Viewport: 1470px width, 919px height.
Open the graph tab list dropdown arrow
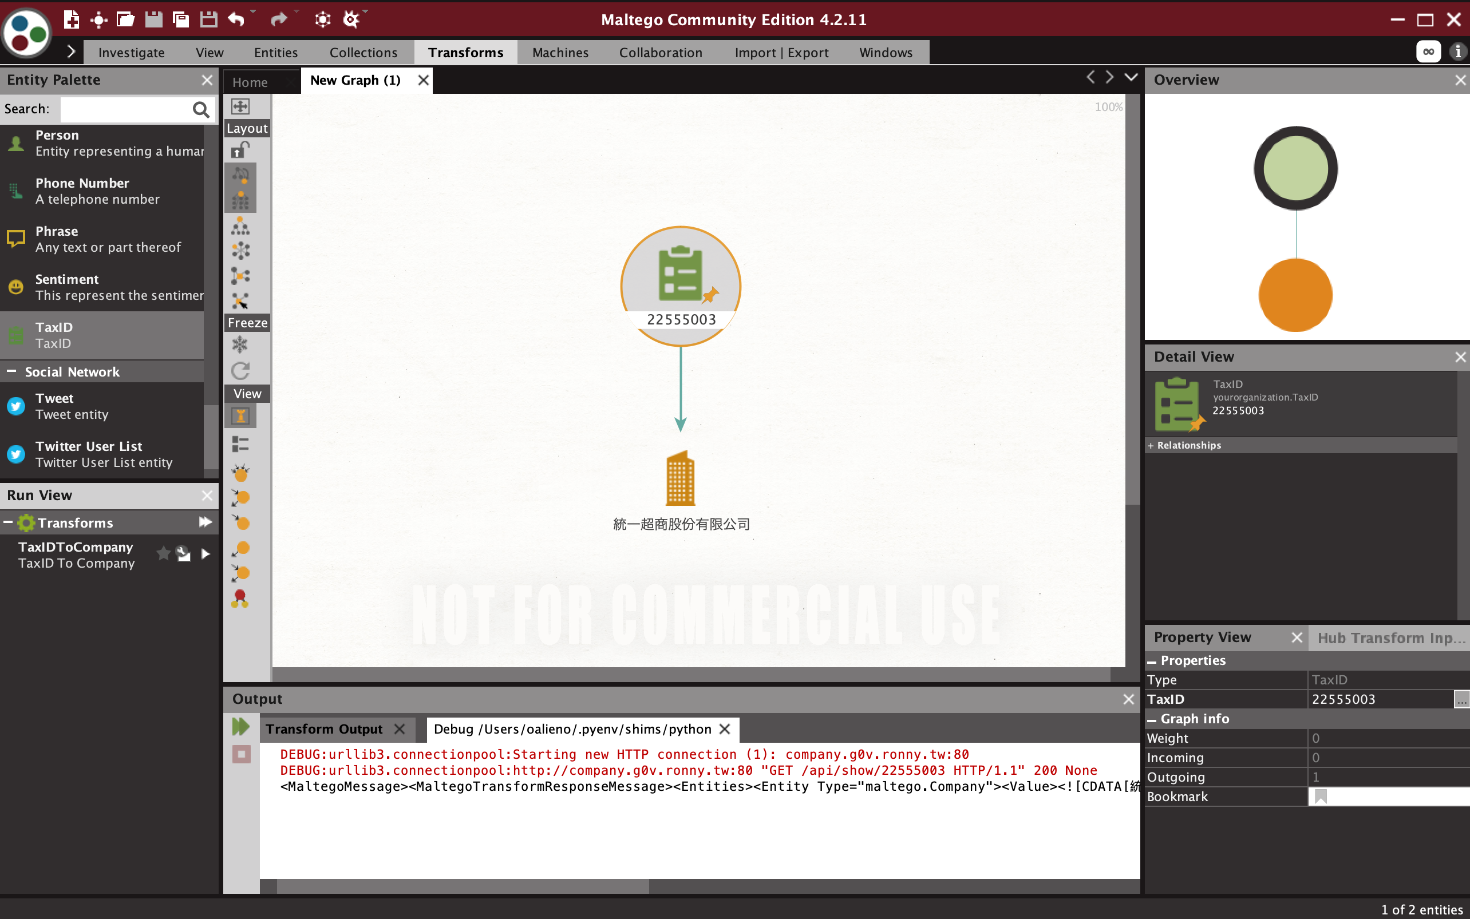[1131, 77]
